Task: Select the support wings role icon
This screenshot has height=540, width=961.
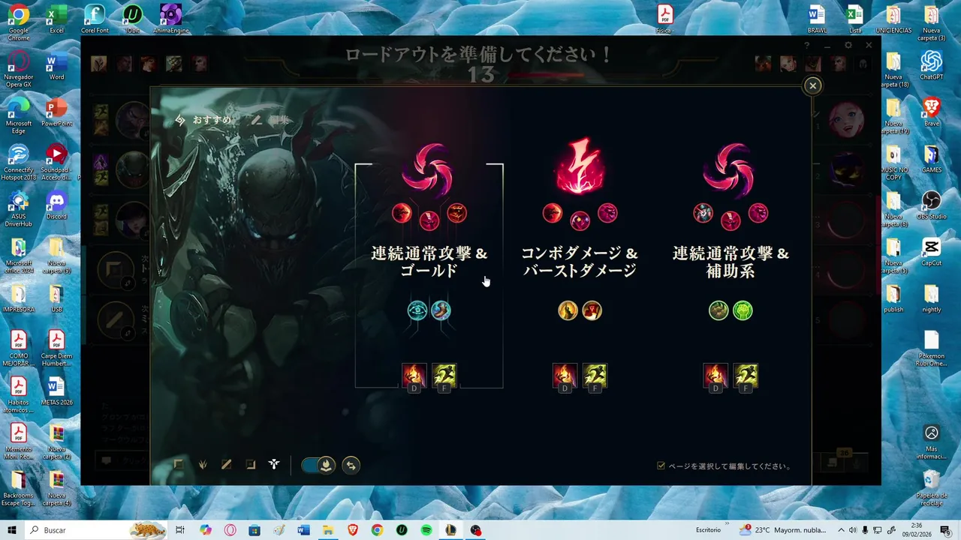Action: click(x=274, y=465)
